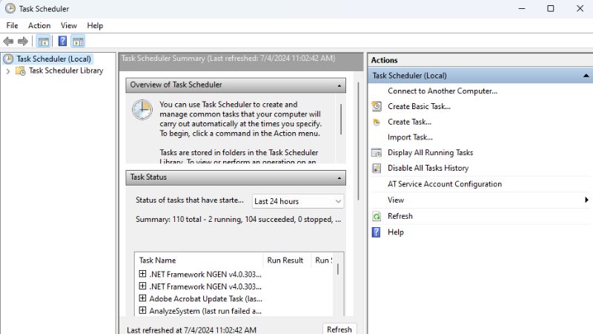
Task: Click Connect to Another Computer
Action: [442, 91]
